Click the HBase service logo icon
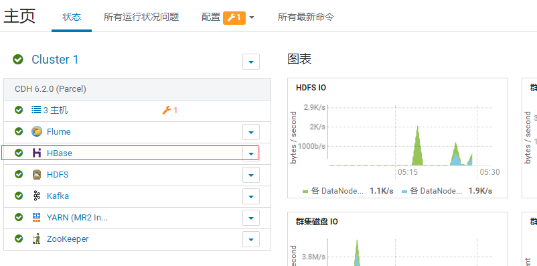 pyautogui.click(x=37, y=153)
